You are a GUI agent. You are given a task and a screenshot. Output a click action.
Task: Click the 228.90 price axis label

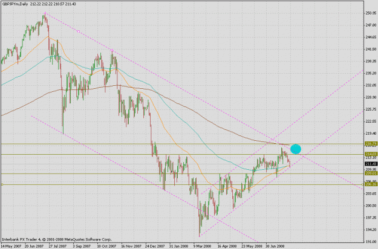click(371, 97)
